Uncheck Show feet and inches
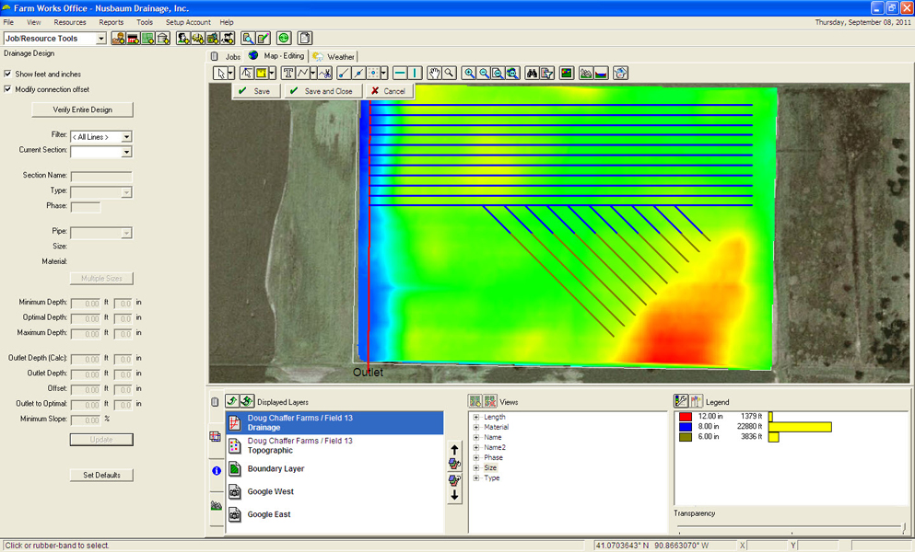 (8, 74)
